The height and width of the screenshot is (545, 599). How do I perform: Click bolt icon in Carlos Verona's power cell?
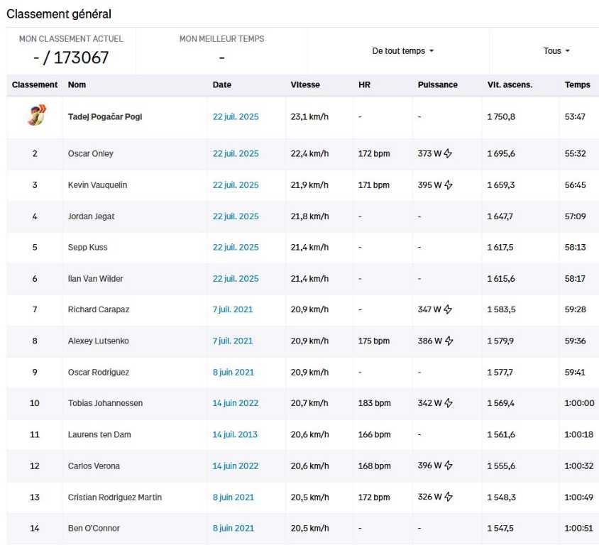click(x=449, y=466)
